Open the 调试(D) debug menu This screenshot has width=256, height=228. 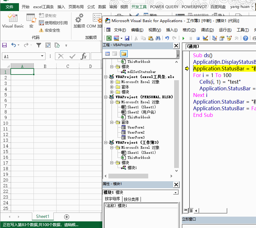[x=207, y=30]
